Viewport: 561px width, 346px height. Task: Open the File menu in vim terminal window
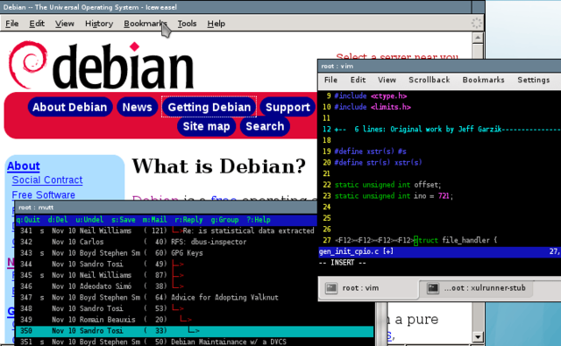[330, 80]
